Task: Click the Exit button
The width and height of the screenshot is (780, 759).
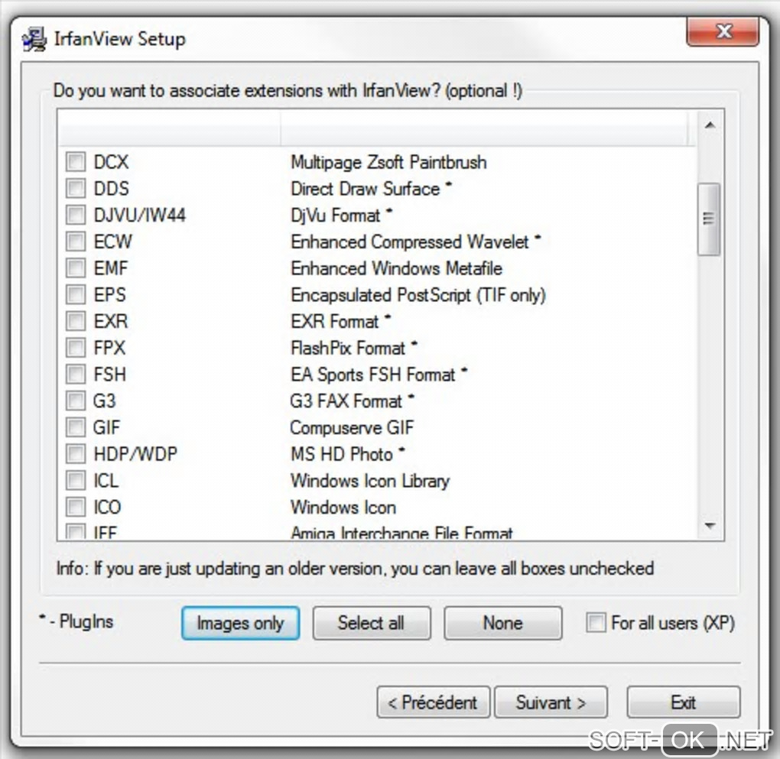Action: coord(684,702)
